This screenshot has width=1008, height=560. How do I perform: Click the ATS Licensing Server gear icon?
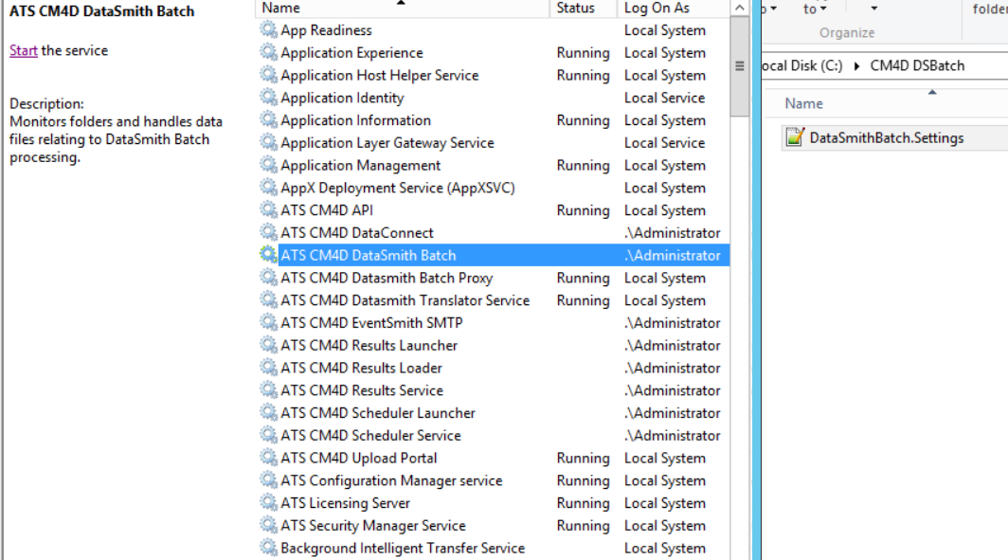pos(269,503)
